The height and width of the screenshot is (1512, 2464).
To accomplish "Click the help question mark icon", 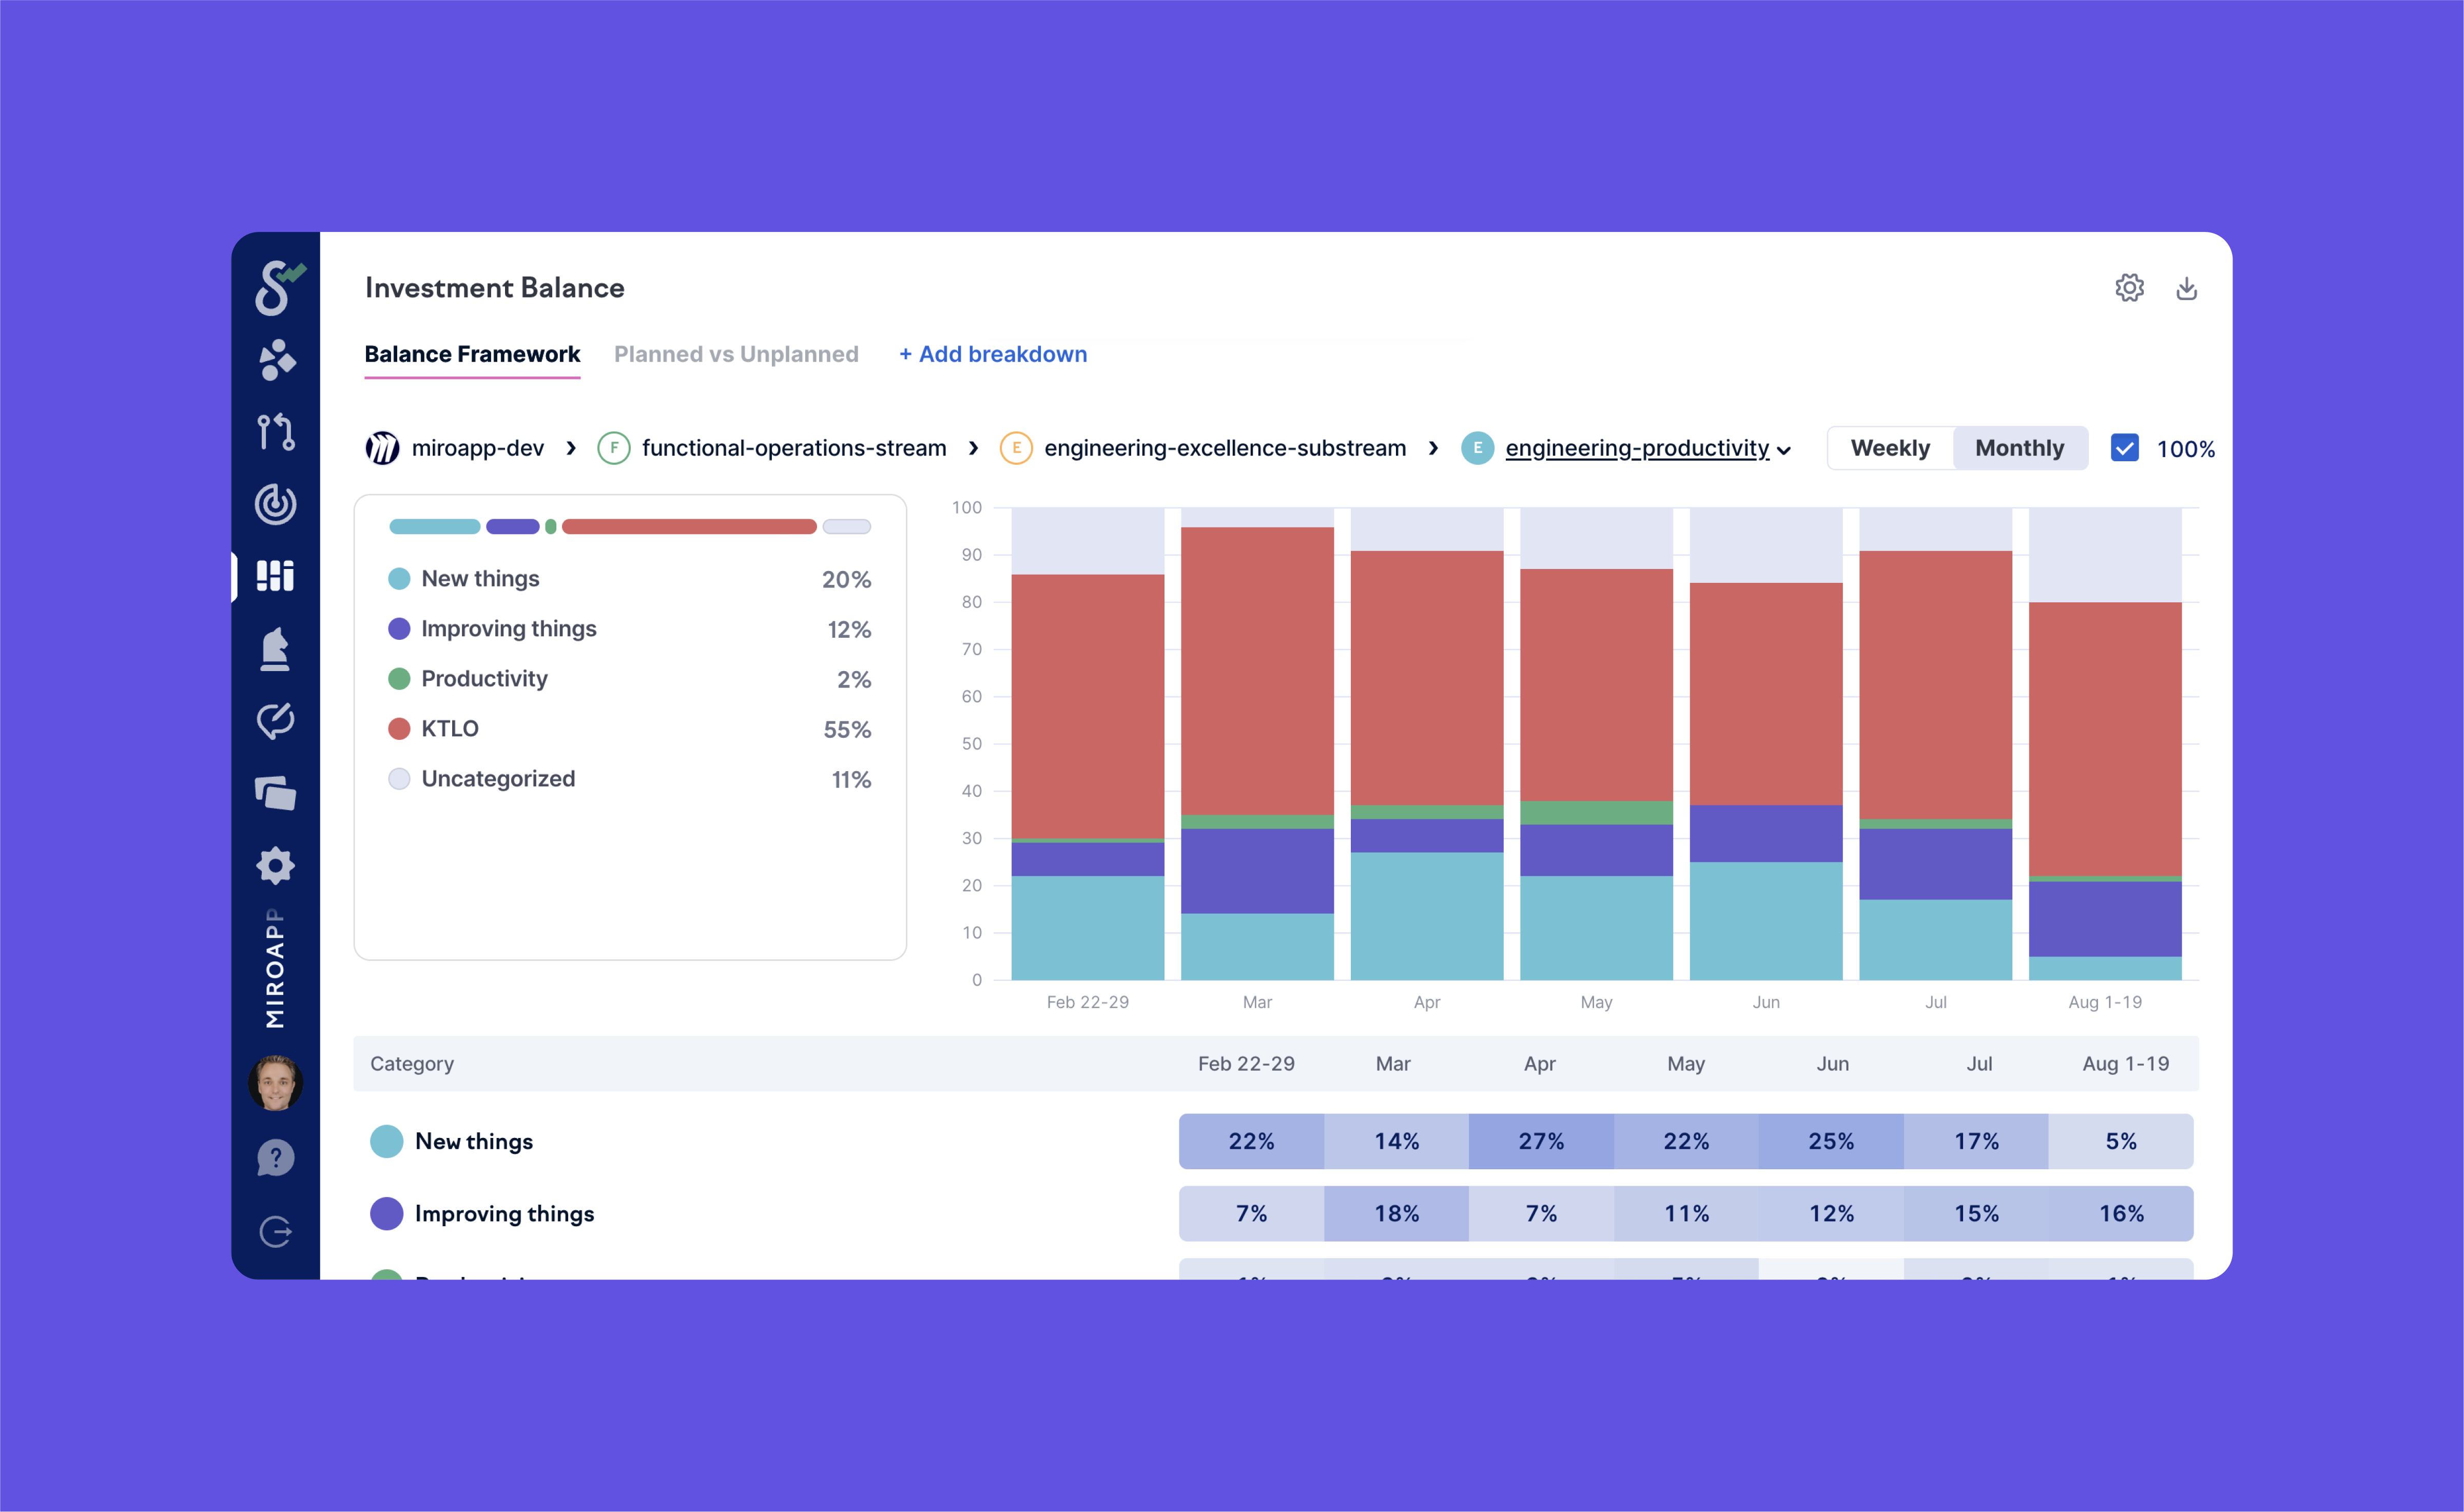I will tap(275, 1158).
